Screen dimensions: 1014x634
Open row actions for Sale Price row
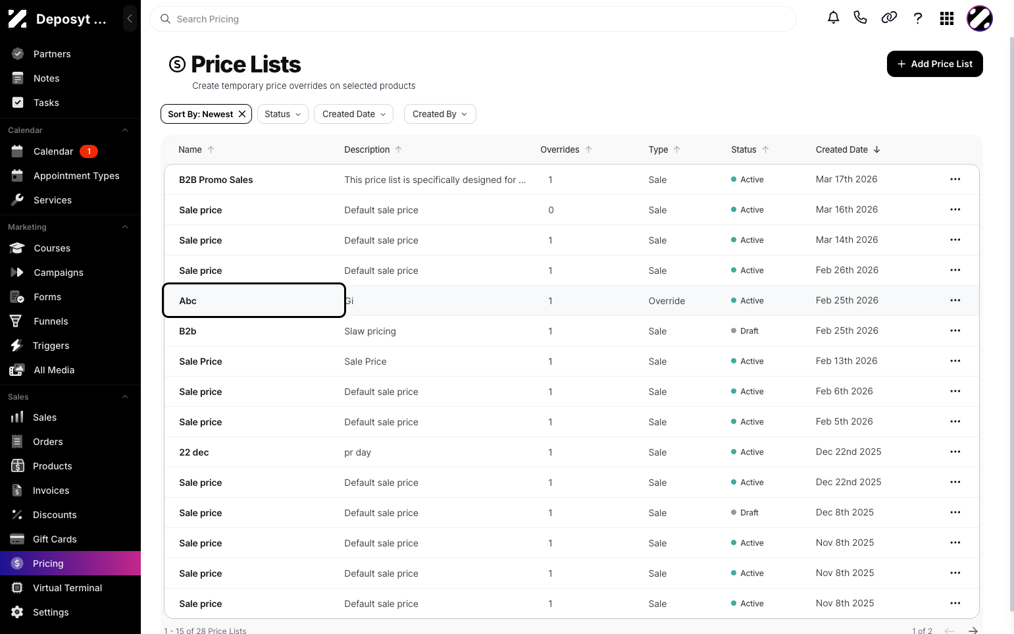point(955,361)
